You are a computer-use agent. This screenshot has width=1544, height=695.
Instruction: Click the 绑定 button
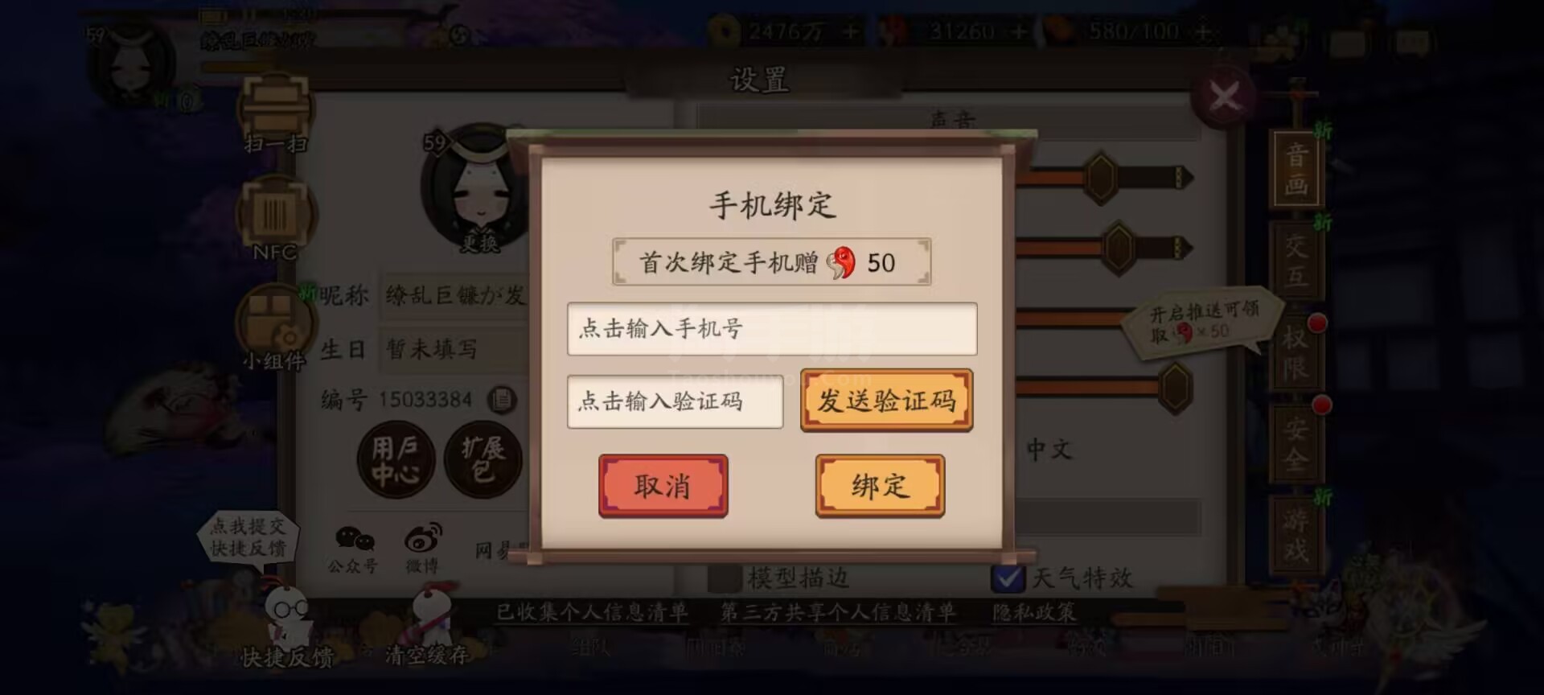[x=881, y=486]
